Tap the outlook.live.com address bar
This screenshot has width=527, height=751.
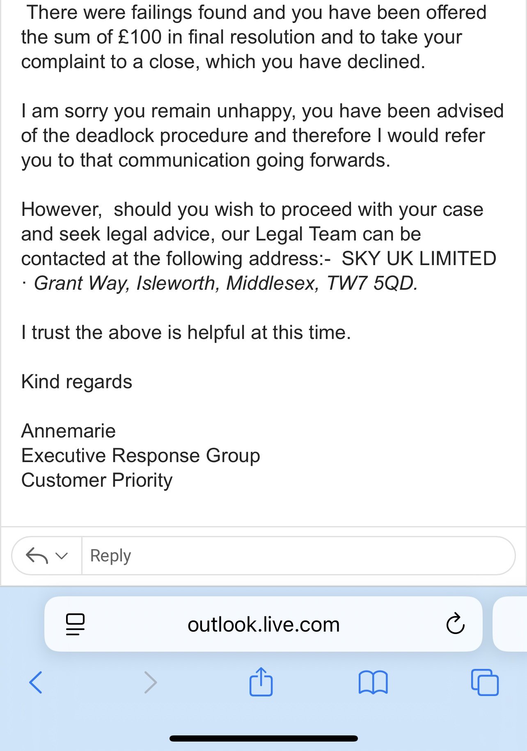(263, 624)
